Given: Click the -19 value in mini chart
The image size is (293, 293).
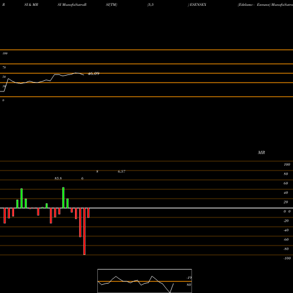Looking at the screenshot, I should 189,278.
